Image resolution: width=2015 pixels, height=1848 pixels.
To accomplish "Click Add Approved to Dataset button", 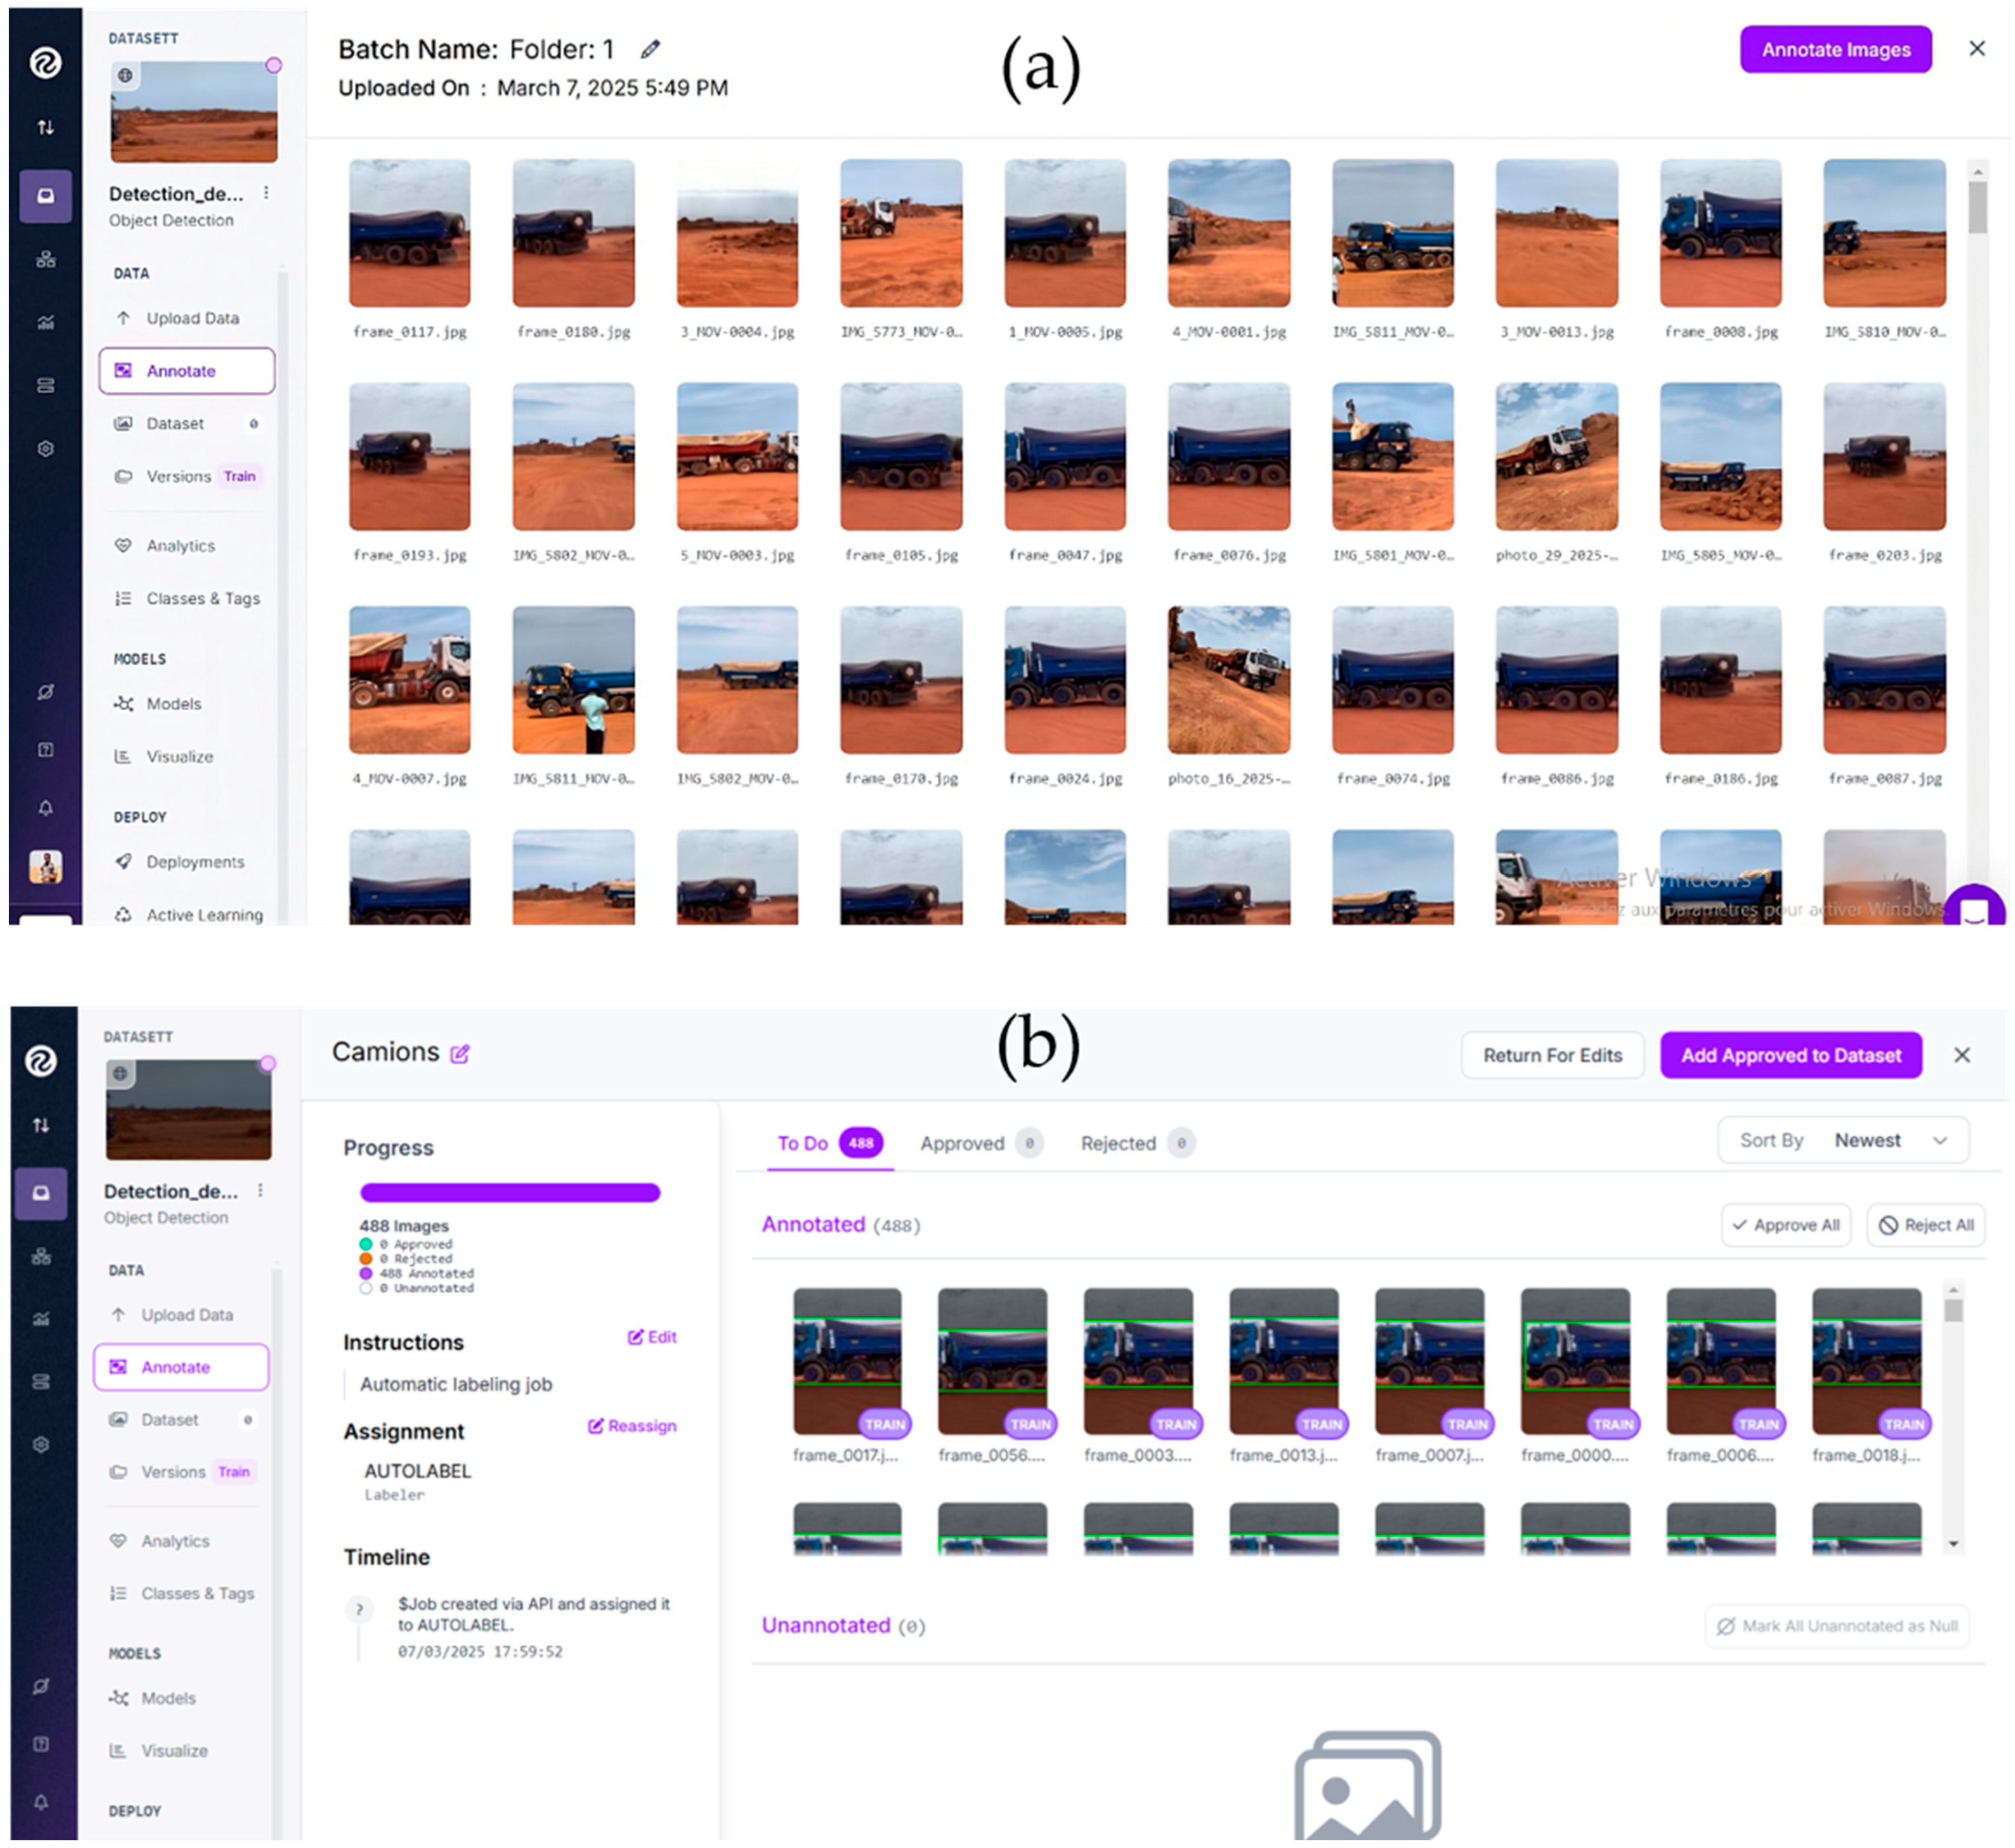I will [x=1790, y=1055].
